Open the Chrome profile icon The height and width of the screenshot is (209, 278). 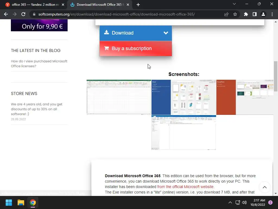tap(263, 14)
